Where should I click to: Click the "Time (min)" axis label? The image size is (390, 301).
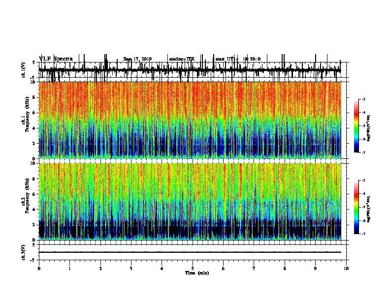(x=197, y=273)
